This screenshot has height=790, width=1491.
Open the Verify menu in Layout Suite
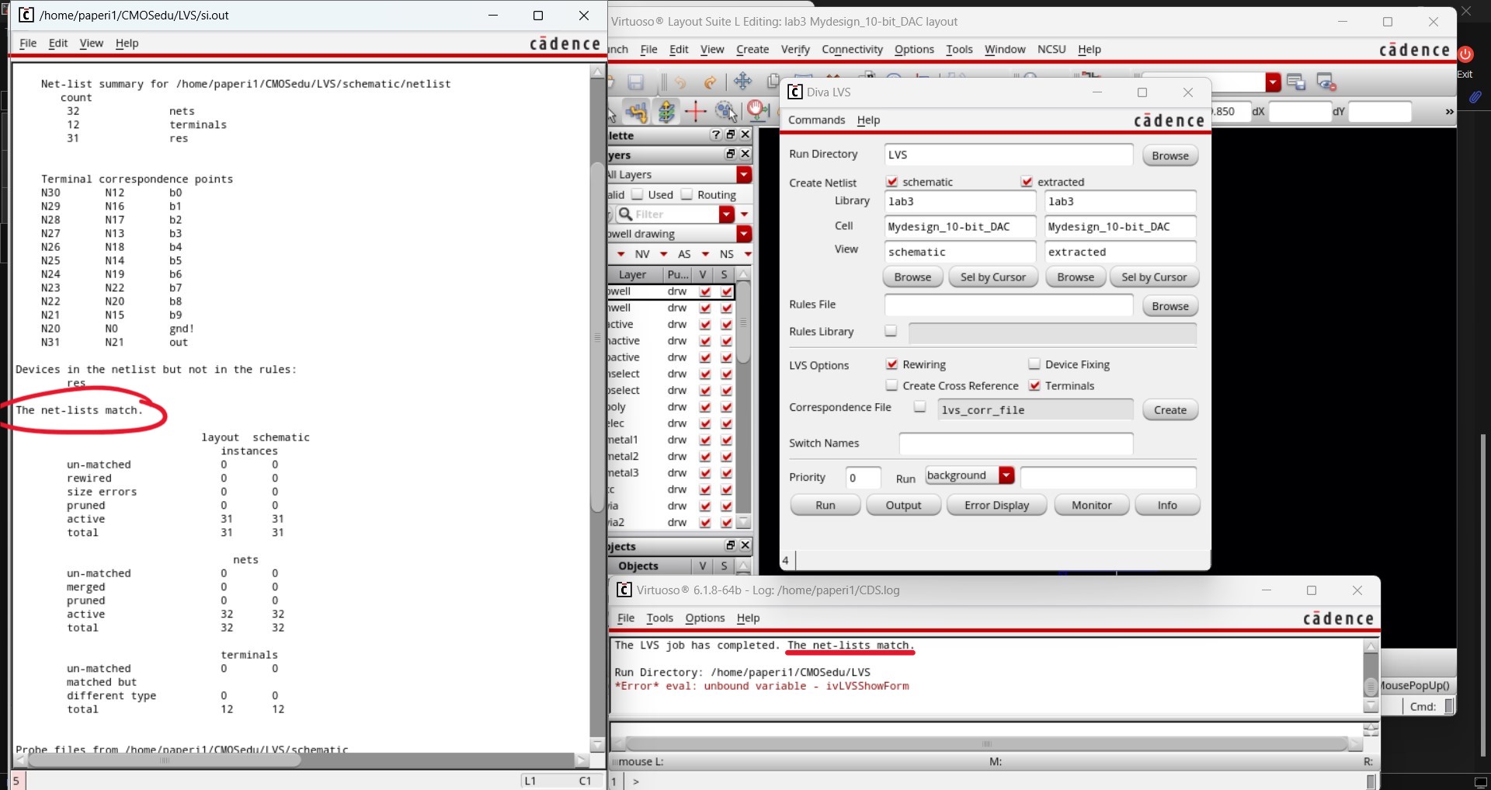[794, 50]
